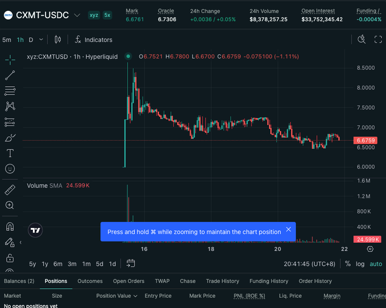
Task: Toggle percent scale mode
Action: tap(347, 264)
